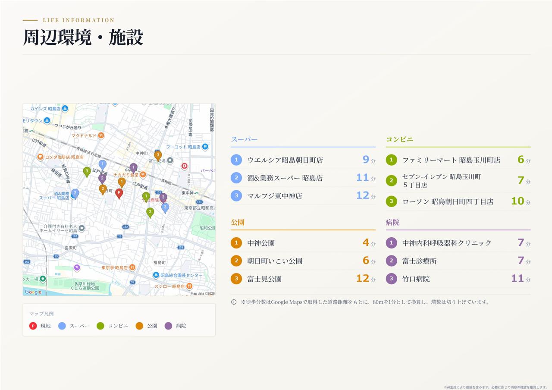The image size is (552, 390).
Task: Click the blue badge 1 beside ウエルシア昭島朝日町店
Action: pos(236,160)
